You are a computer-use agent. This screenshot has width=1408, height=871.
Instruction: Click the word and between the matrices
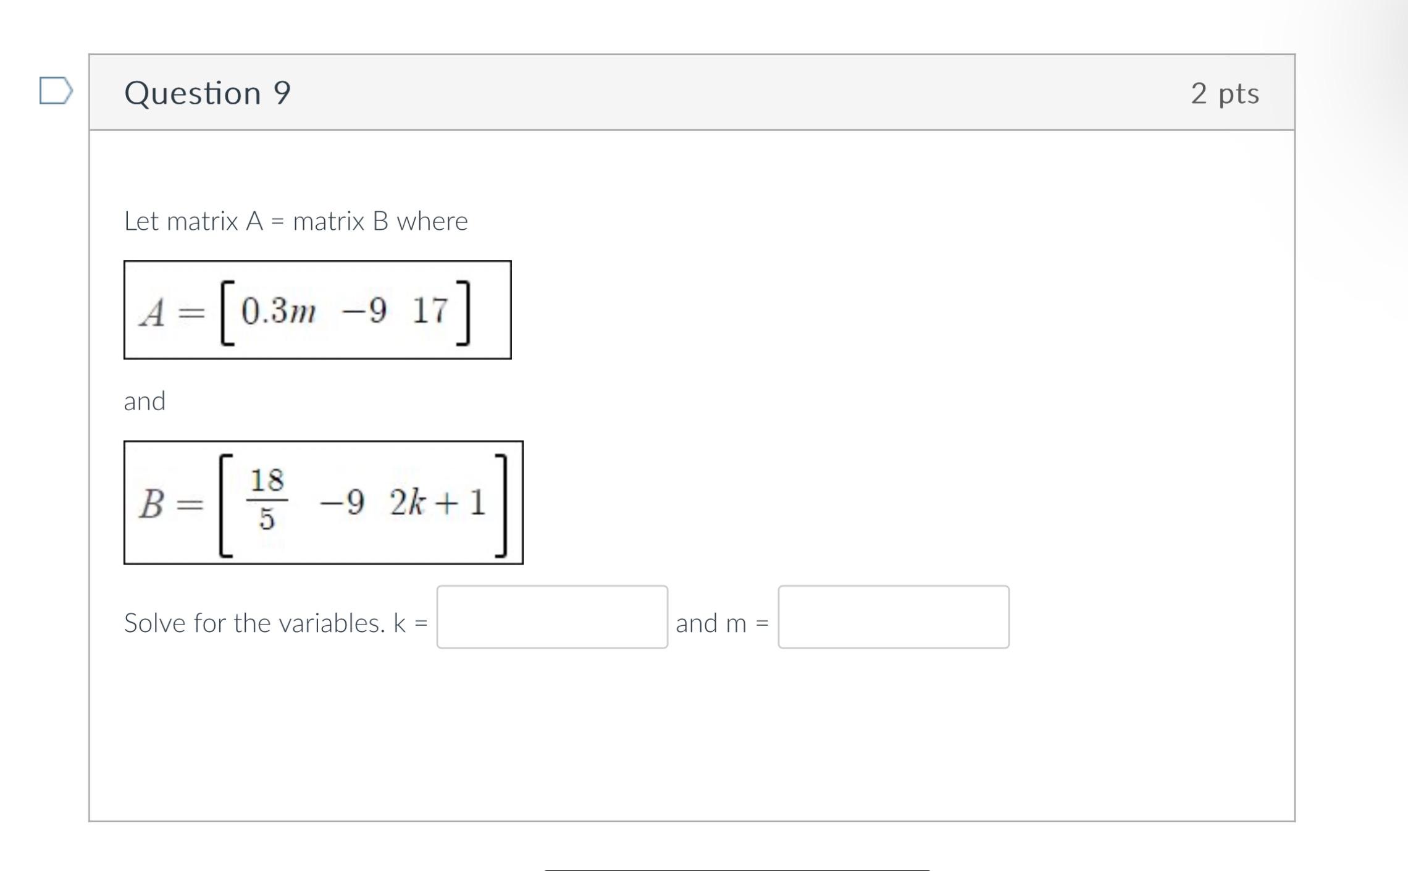coord(145,402)
